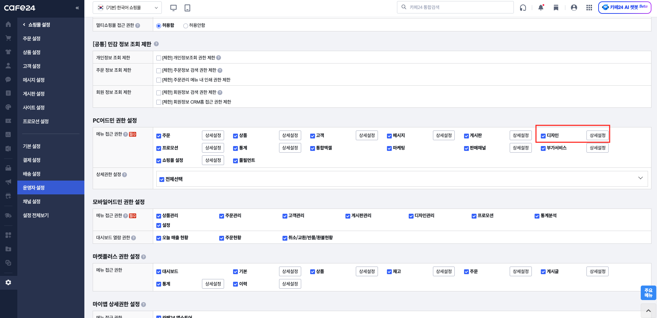Viewport: 657px width, 318px height.
Task: Open the gear settings icon
Action: click(x=8, y=282)
